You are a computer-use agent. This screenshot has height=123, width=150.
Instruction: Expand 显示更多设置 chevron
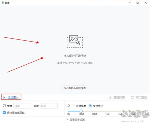click(x=67, y=120)
